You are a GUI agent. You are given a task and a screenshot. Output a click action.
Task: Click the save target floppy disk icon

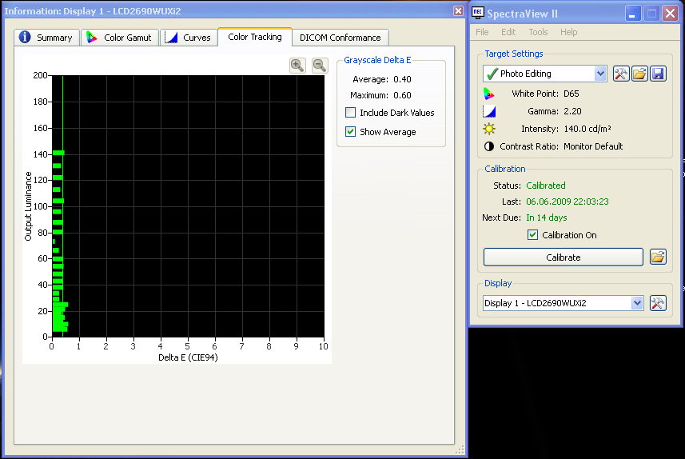pyautogui.click(x=658, y=74)
